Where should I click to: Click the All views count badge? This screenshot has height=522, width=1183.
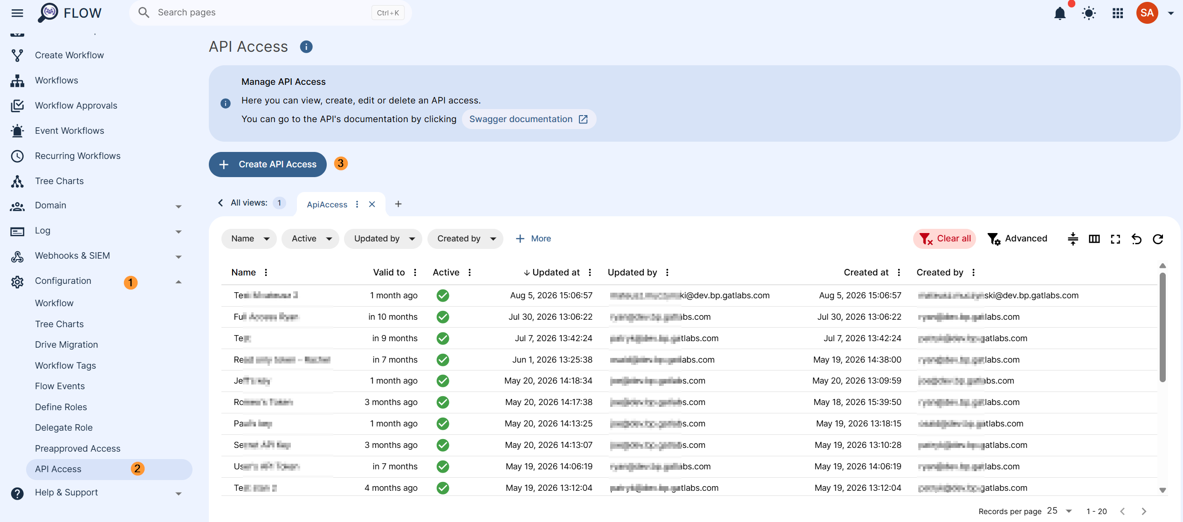pyautogui.click(x=279, y=203)
